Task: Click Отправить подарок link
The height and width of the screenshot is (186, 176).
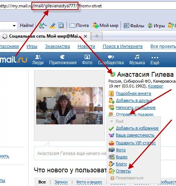Action: [x=135, y=114]
